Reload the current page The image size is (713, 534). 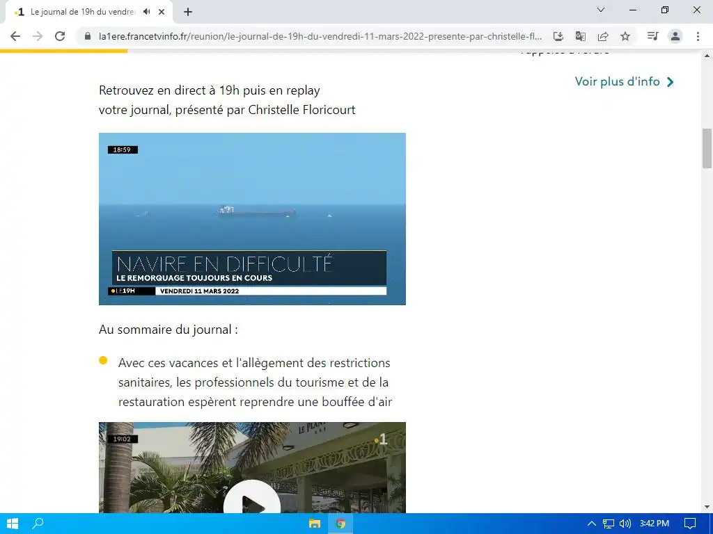pyautogui.click(x=60, y=36)
